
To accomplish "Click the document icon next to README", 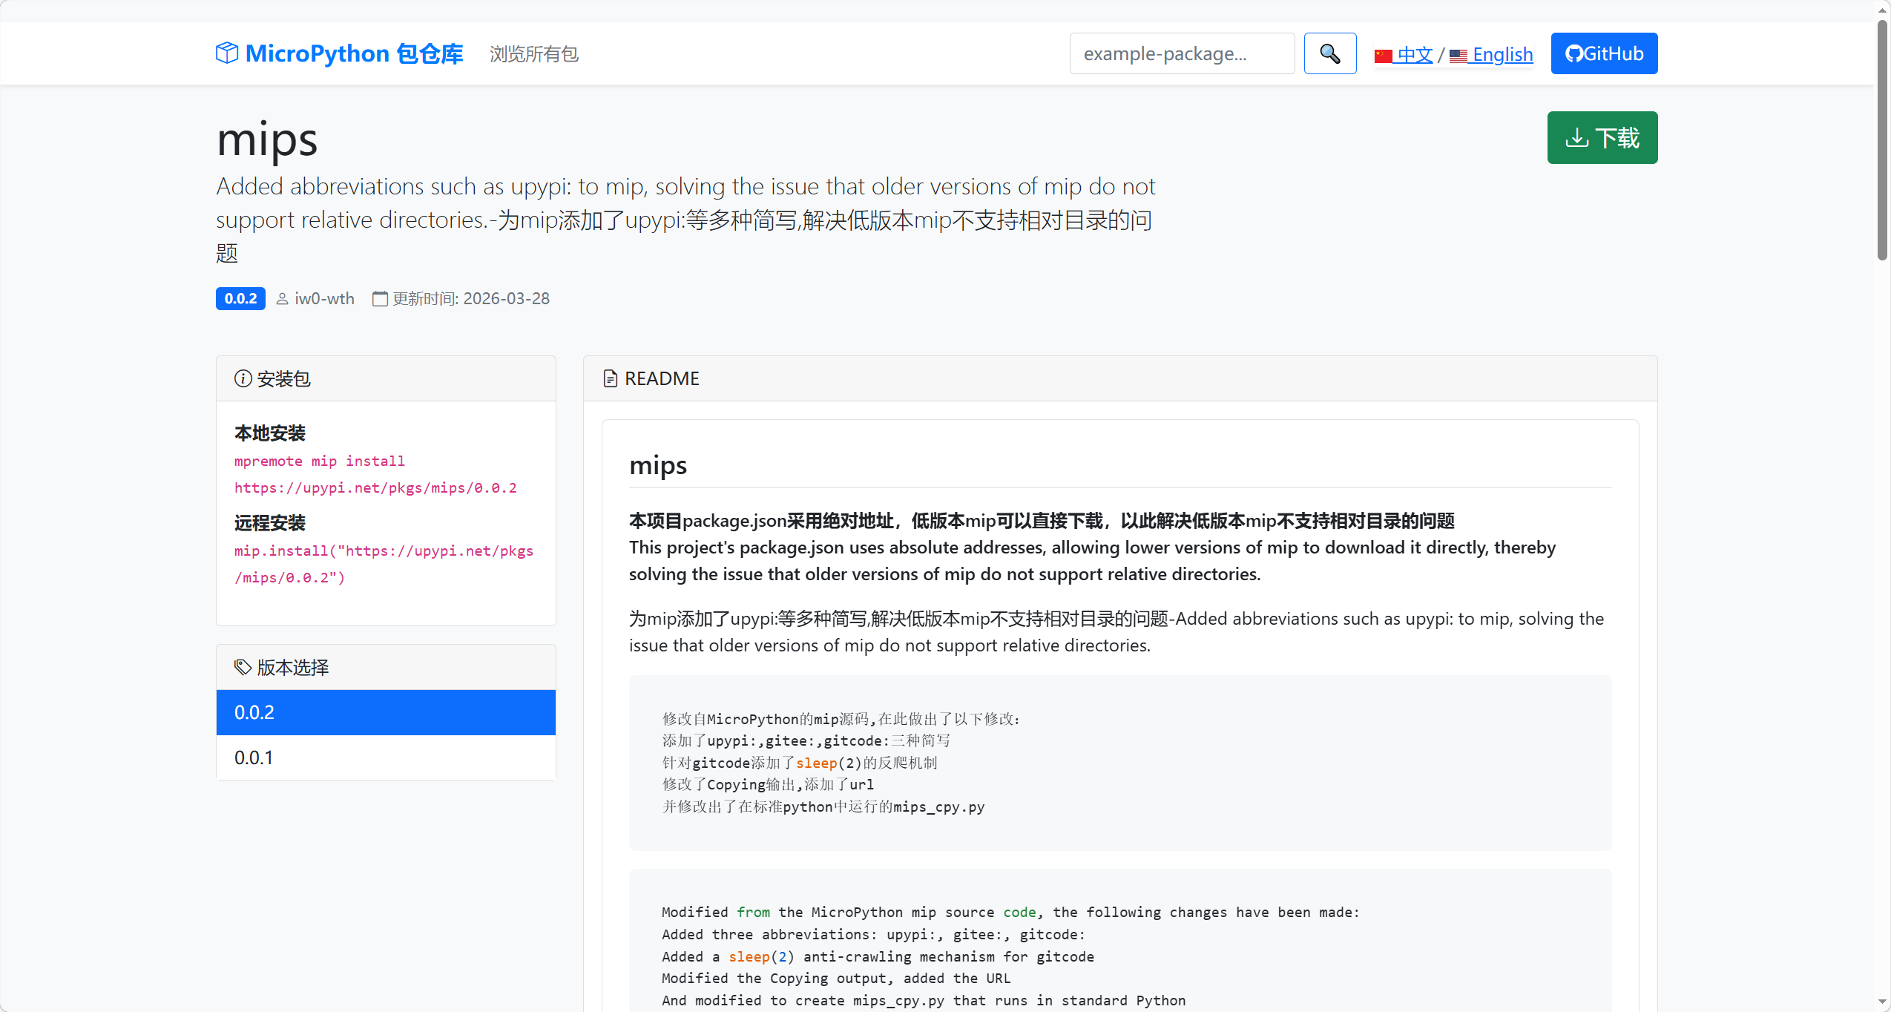I will pyautogui.click(x=610, y=379).
